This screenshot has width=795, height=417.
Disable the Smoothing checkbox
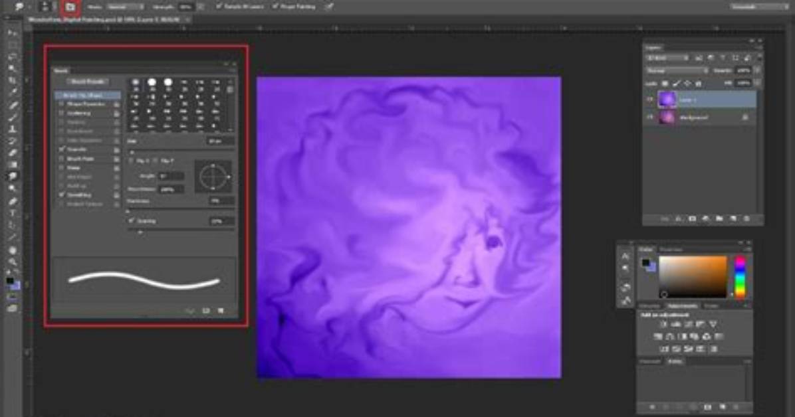(x=62, y=195)
